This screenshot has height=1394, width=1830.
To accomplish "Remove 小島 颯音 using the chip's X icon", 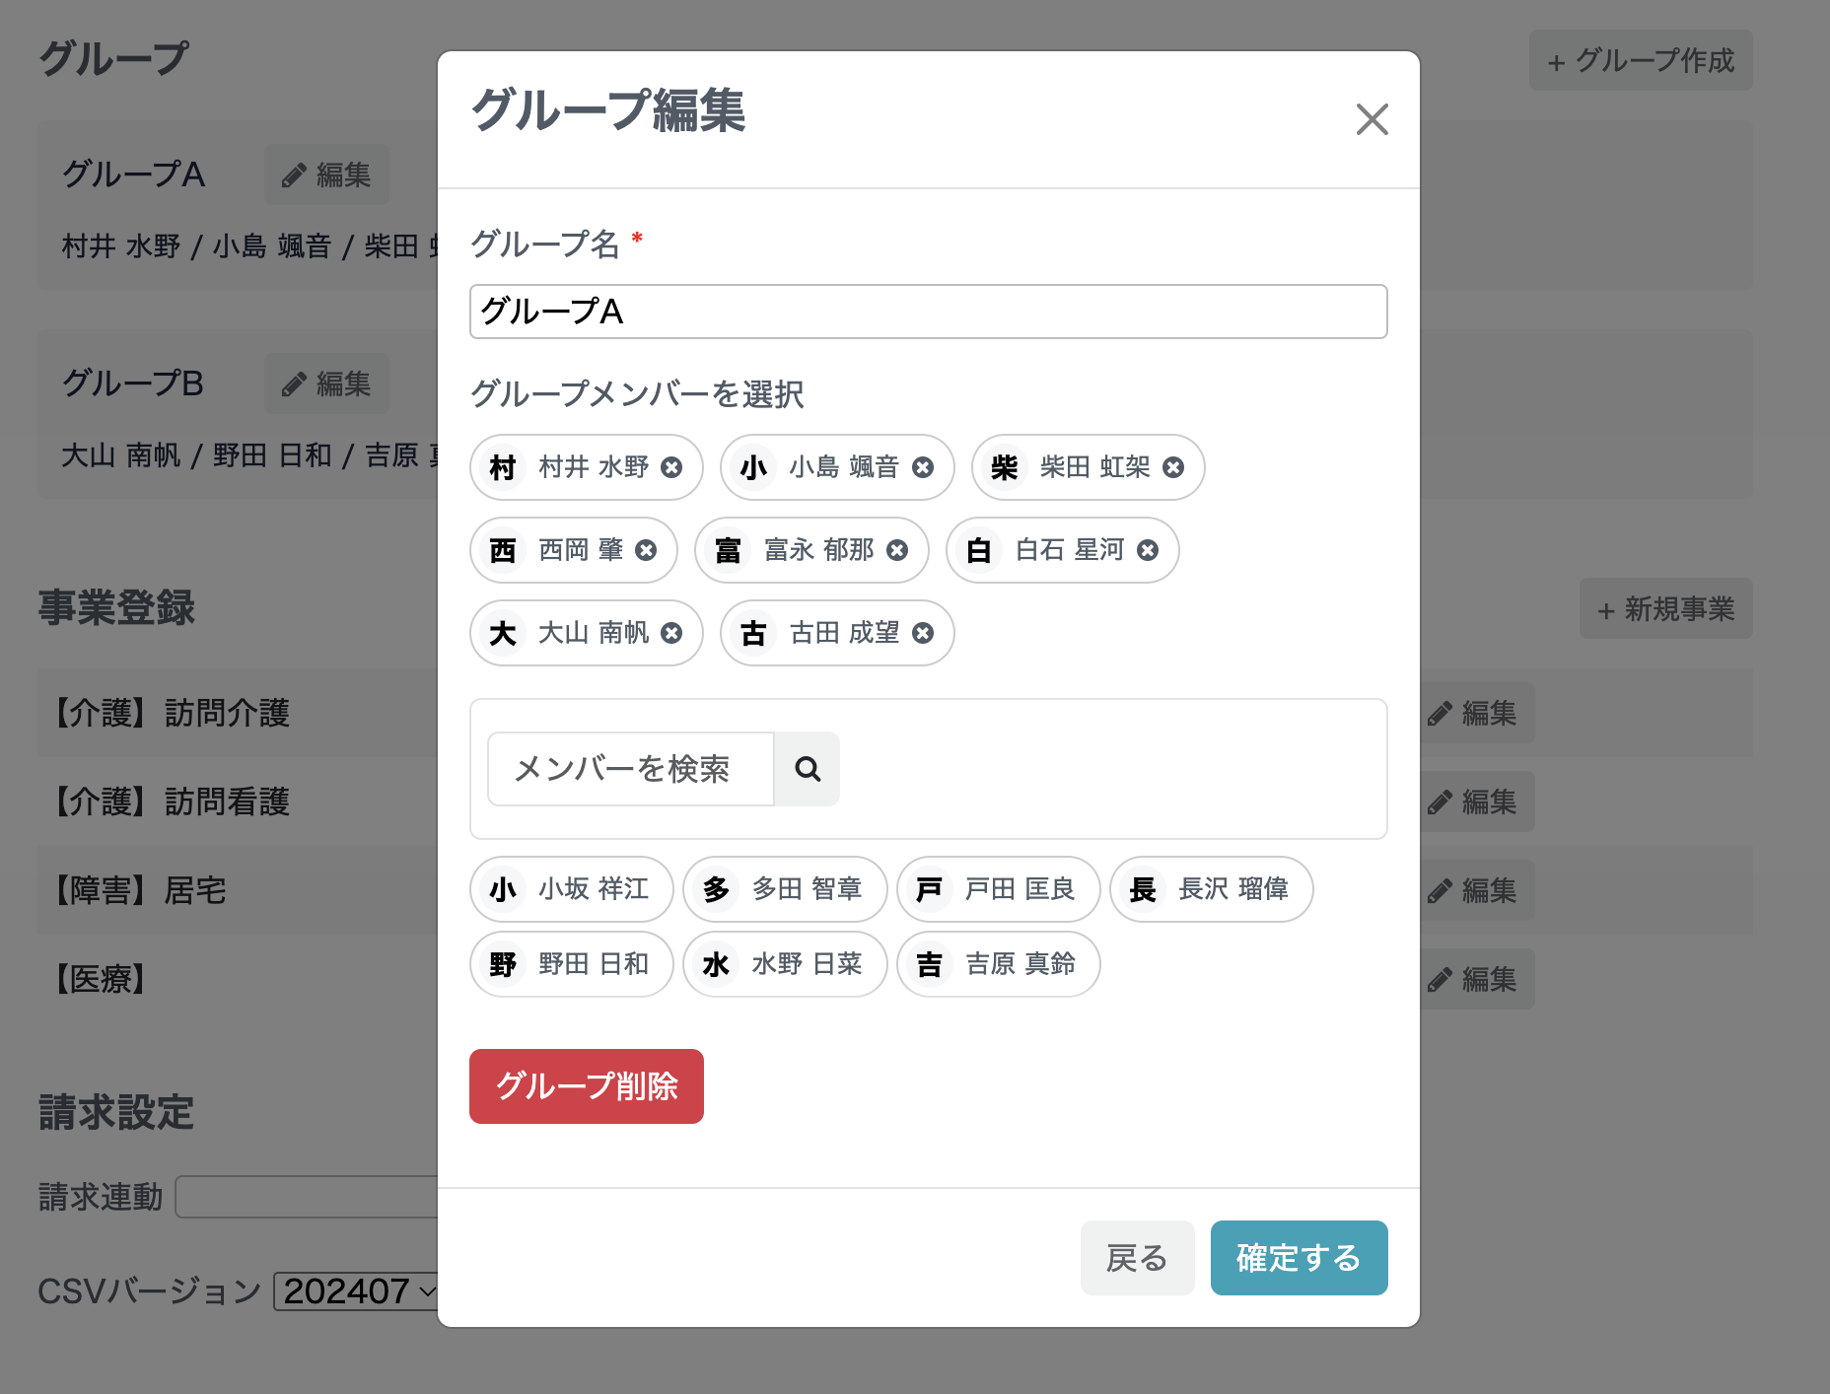I will (x=921, y=467).
